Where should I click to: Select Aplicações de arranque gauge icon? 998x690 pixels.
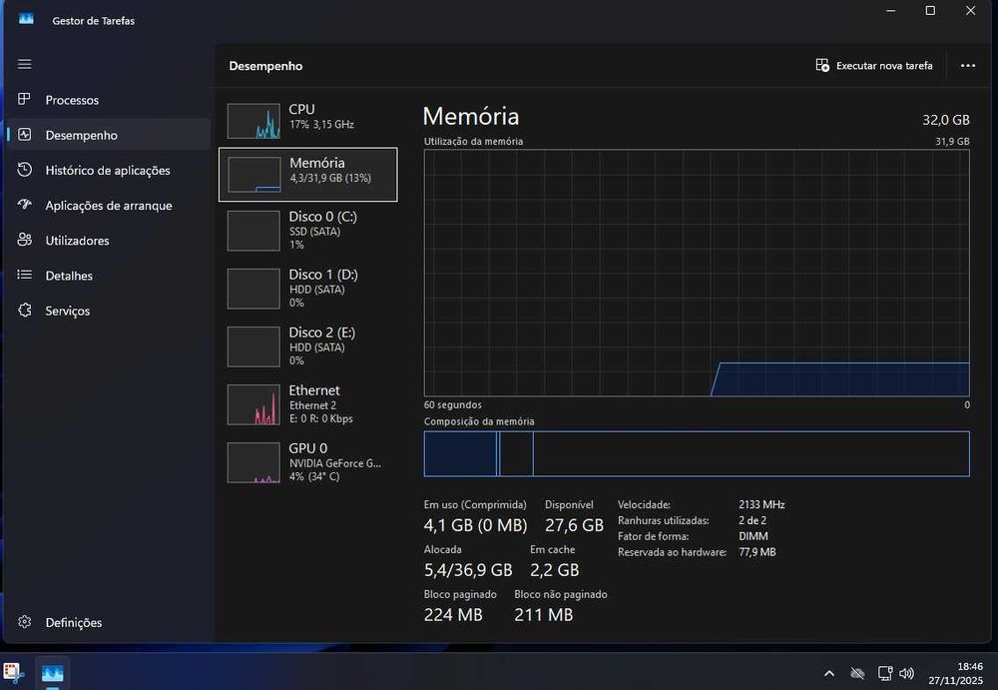coord(25,205)
